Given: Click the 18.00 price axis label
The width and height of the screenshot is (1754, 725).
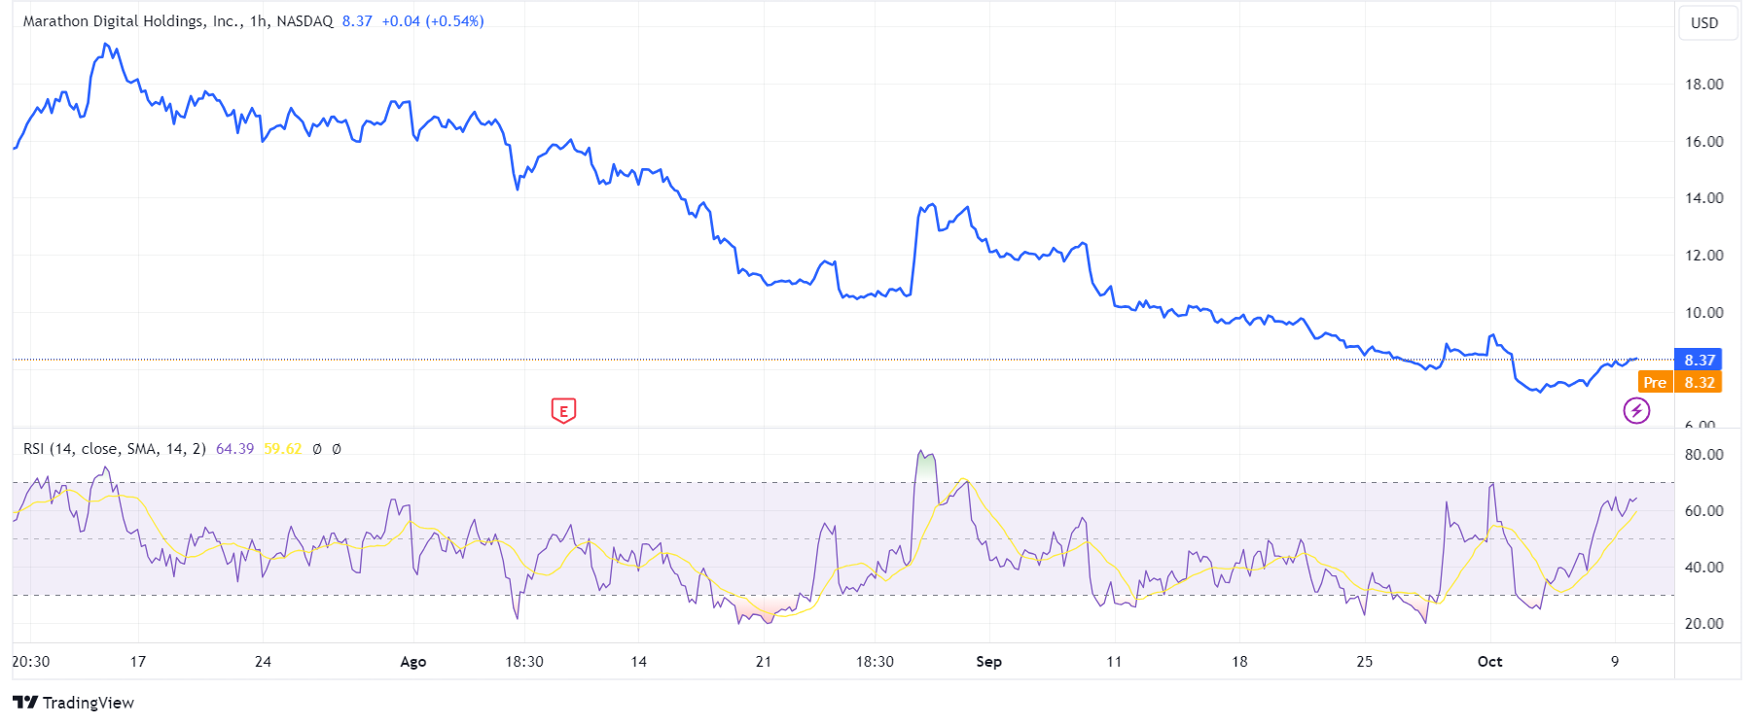Looking at the screenshot, I should [x=1703, y=85].
